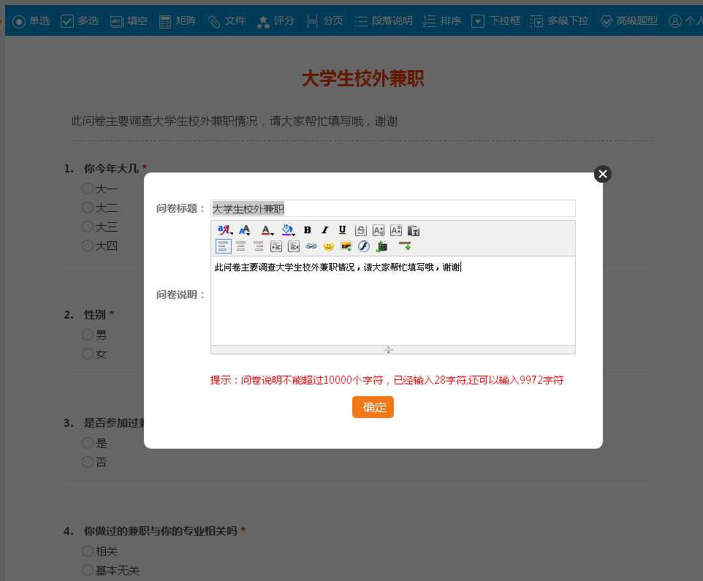The image size is (703, 581).
Task: Align text right
Action: coord(258,246)
